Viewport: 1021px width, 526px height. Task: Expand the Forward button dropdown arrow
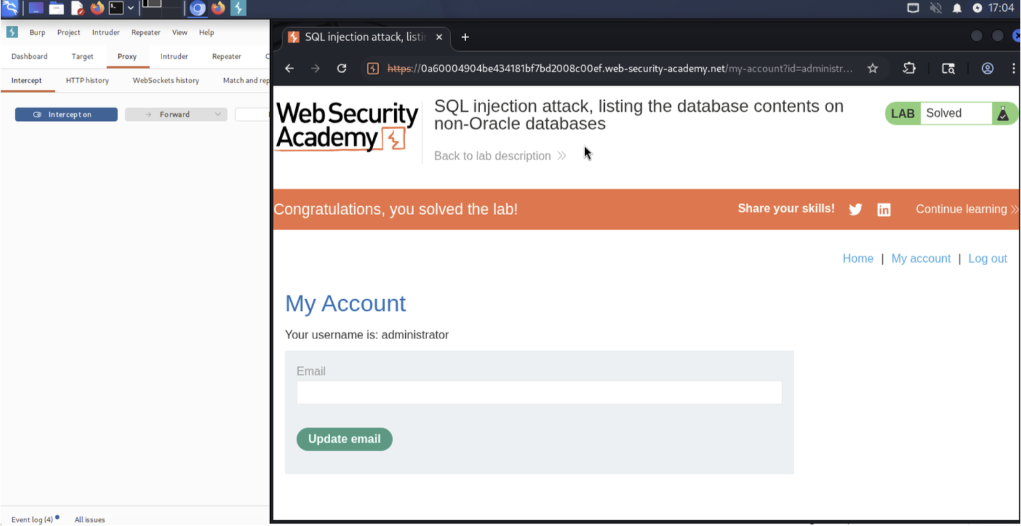[x=218, y=114]
